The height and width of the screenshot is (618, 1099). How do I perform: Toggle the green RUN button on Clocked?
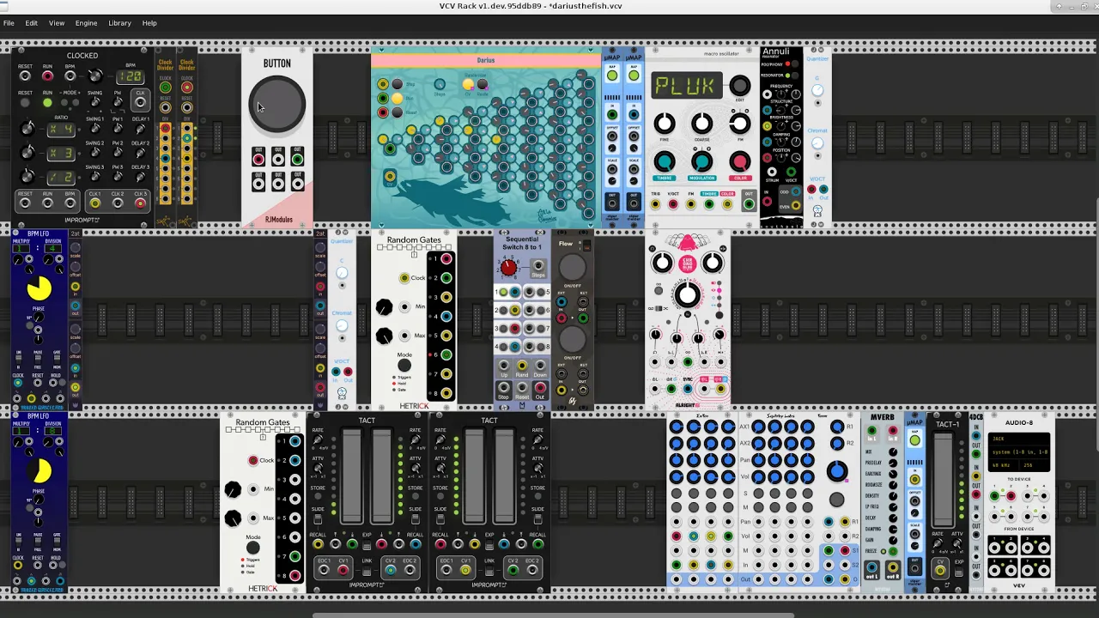click(47, 103)
